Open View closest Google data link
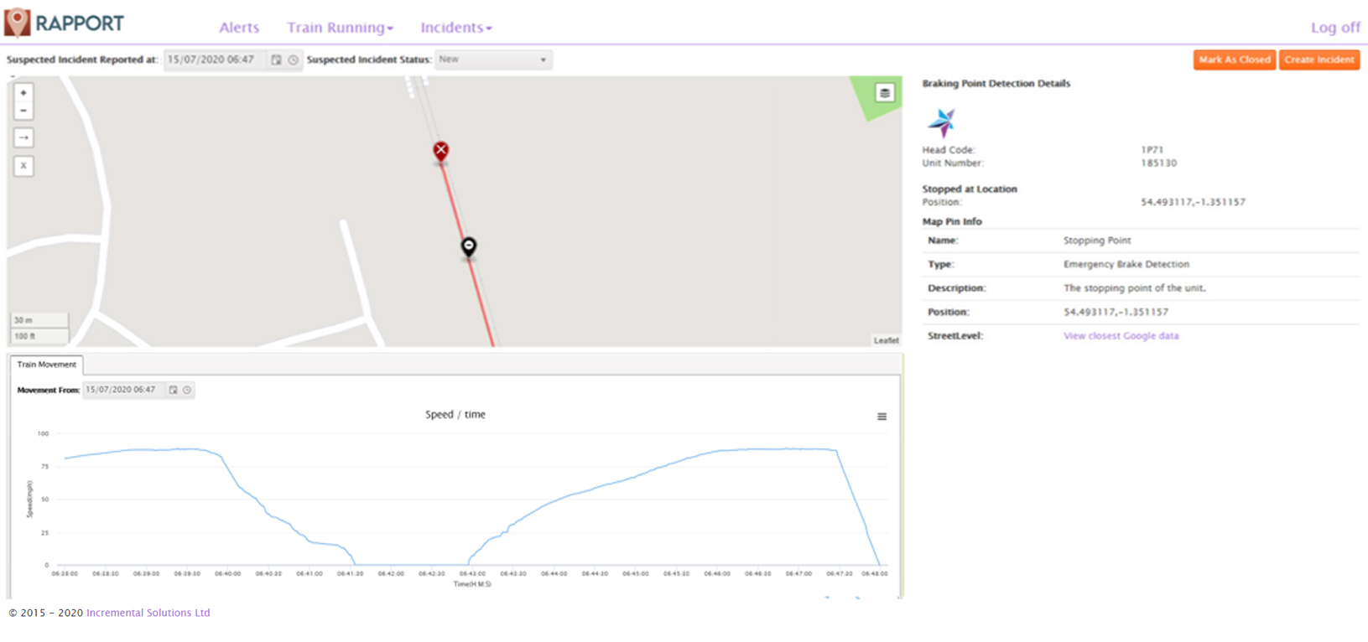The image size is (1368, 642). tap(1121, 336)
